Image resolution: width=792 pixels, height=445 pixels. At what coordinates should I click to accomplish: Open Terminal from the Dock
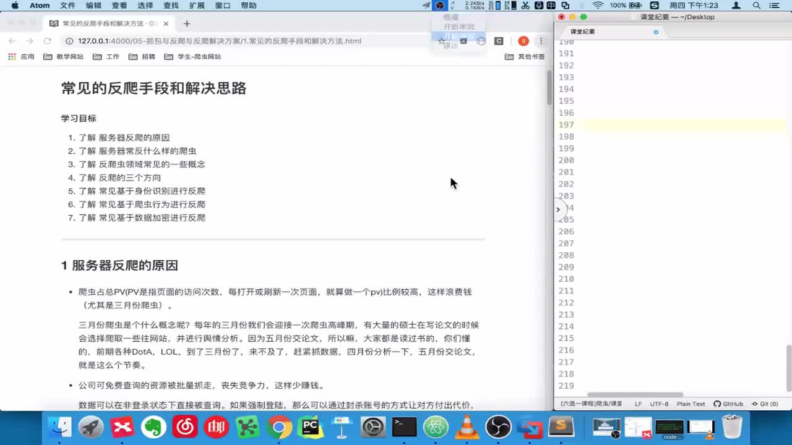pos(404,427)
